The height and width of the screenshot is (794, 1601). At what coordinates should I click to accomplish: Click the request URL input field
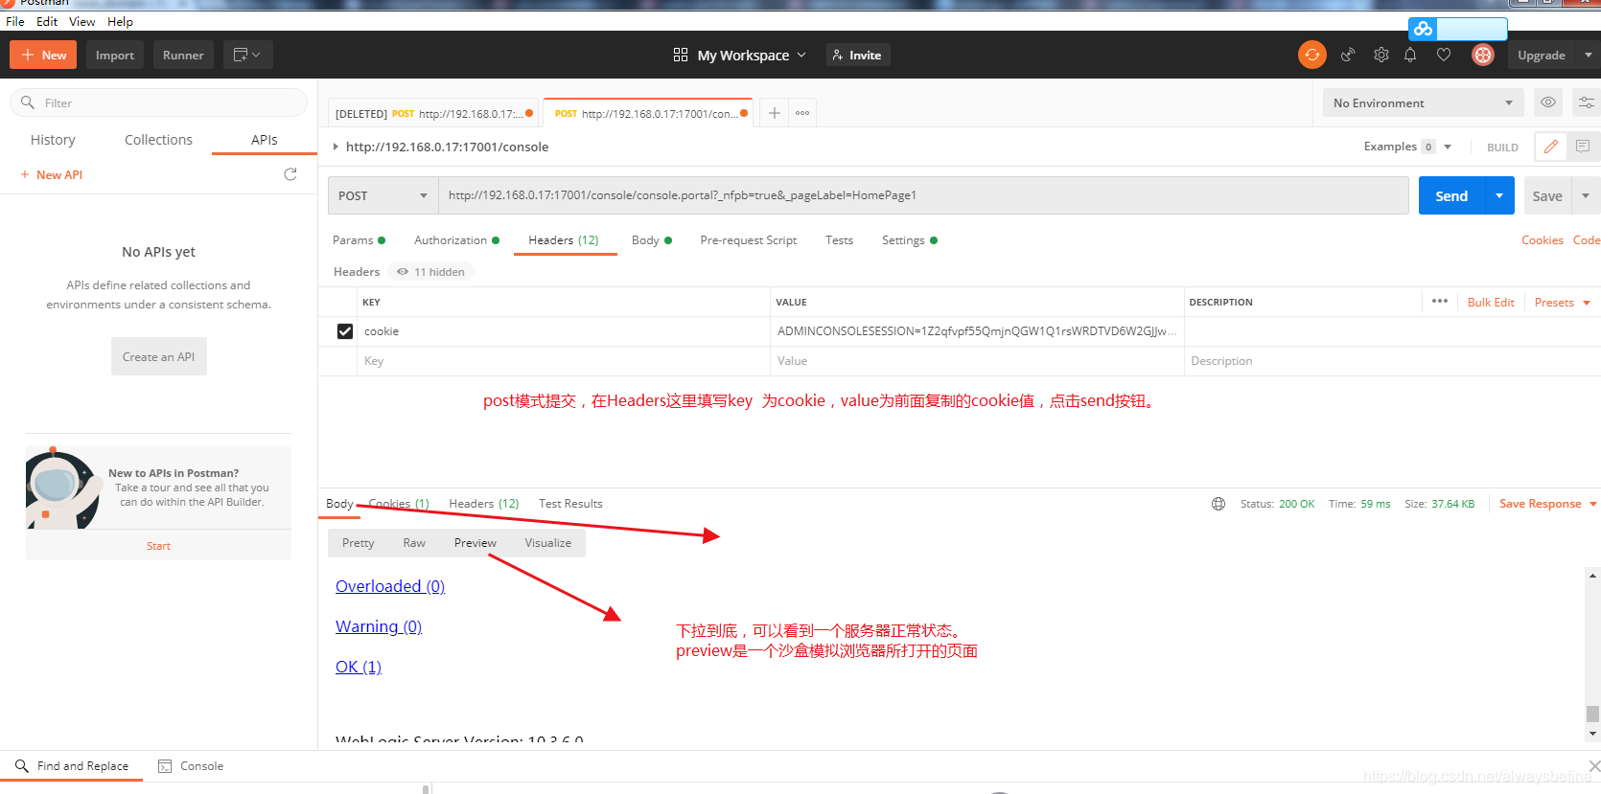[923, 195]
